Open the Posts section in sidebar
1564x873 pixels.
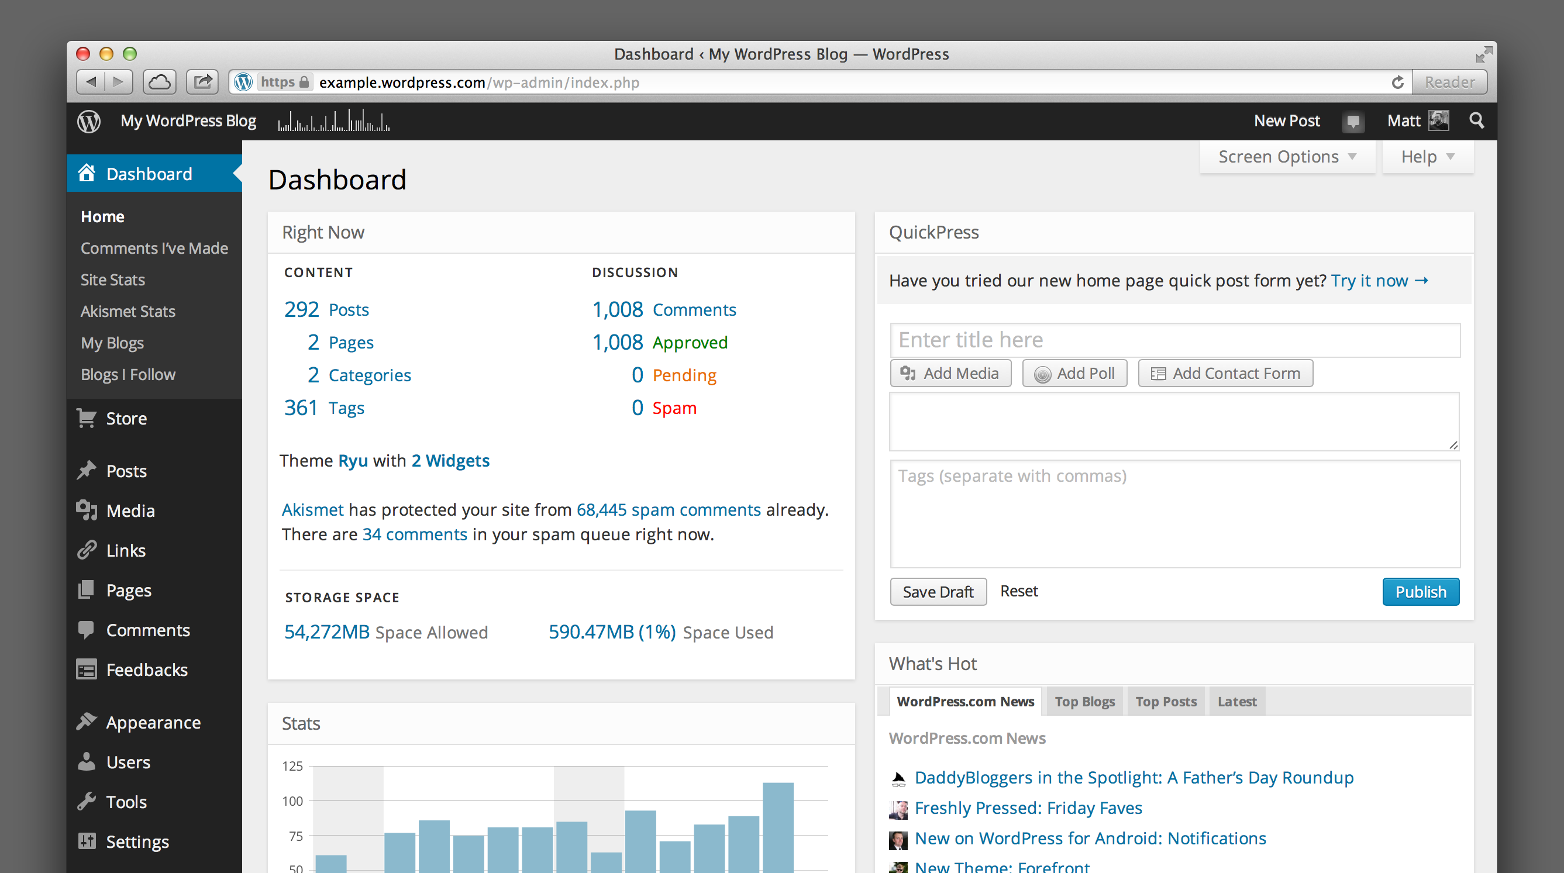click(x=126, y=471)
